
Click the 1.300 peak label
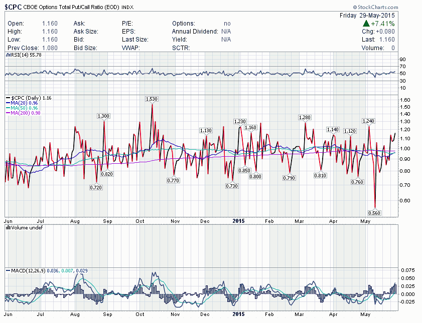tap(103, 116)
